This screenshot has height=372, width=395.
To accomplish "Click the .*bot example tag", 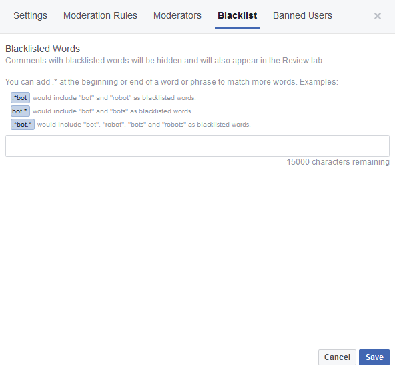I will 20,97.
